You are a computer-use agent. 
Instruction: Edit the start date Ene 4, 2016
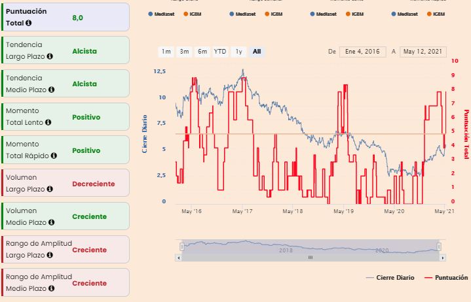click(362, 52)
